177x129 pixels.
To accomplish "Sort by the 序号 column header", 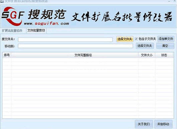I will 7,55.
